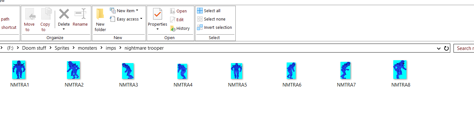
Task: Click the red Delete icon
Action: click(64, 14)
